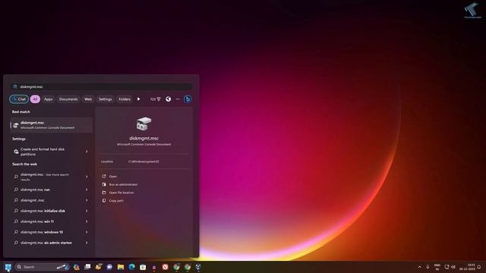Click the Bing icon in search panel
This screenshot has height=273, width=486.
coord(188,99)
